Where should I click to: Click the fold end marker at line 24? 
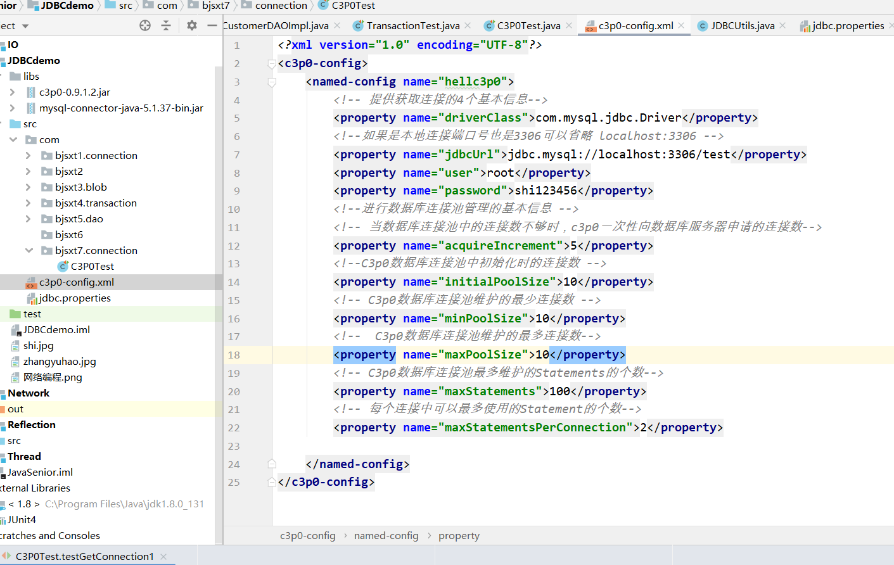pyautogui.click(x=272, y=464)
